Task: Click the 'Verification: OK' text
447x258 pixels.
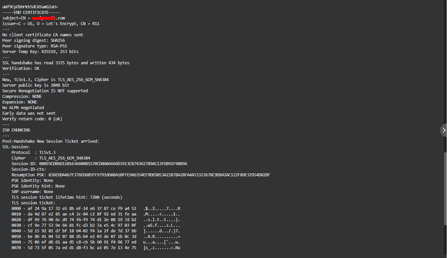Action: (x=20, y=68)
